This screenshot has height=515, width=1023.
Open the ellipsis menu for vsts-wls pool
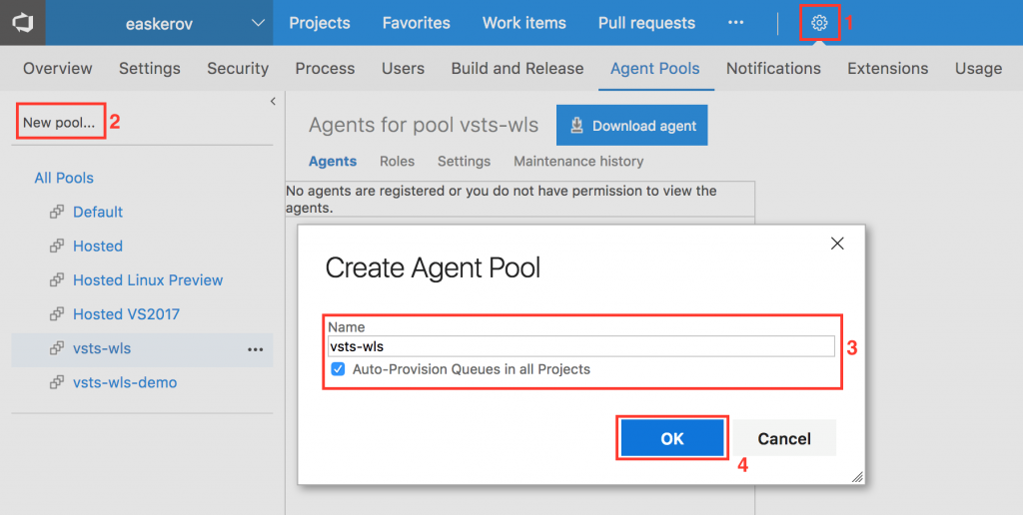[x=255, y=349]
